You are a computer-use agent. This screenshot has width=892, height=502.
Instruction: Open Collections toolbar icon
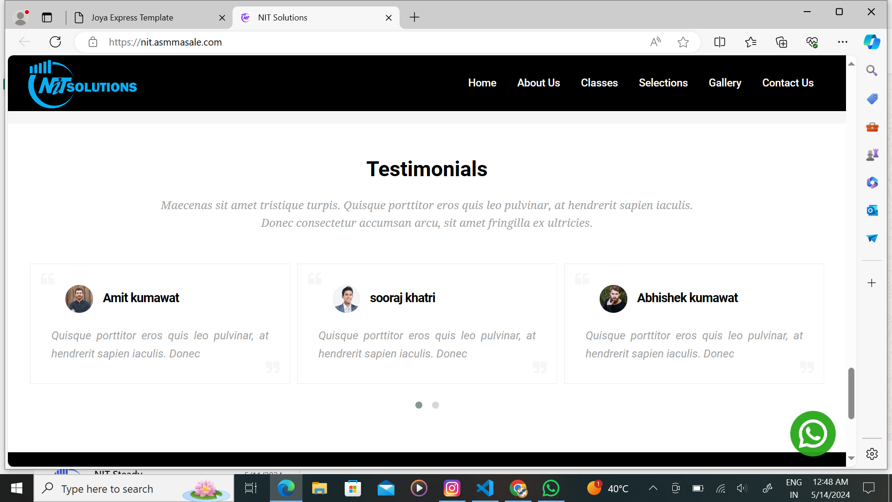pyautogui.click(x=781, y=42)
